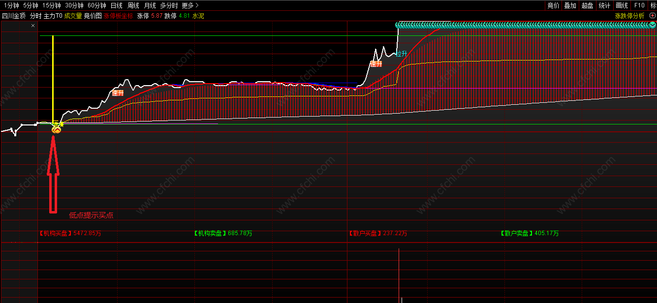
Task: Click the 拉升 signal label
Action: [x=402, y=54]
